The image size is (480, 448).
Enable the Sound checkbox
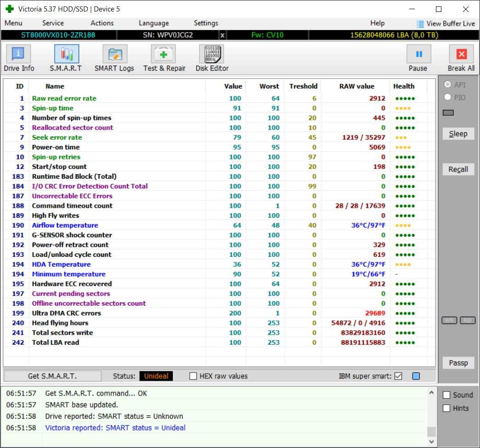coord(446,395)
